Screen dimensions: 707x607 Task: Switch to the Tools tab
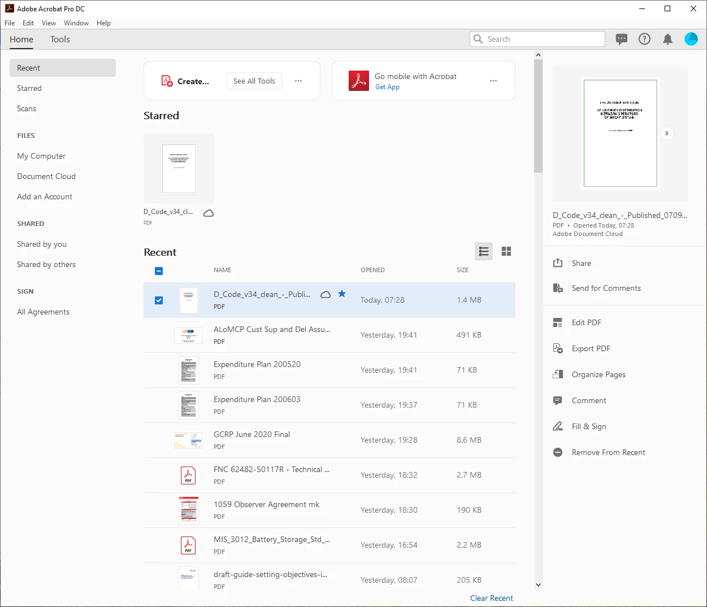coord(60,40)
